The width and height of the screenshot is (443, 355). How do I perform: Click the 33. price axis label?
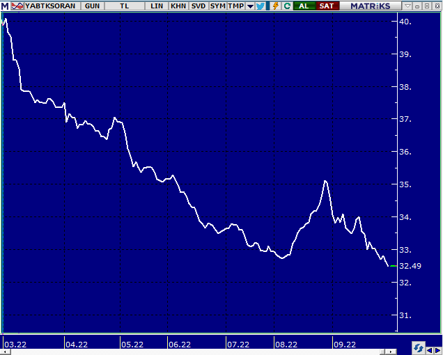[x=405, y=250]
